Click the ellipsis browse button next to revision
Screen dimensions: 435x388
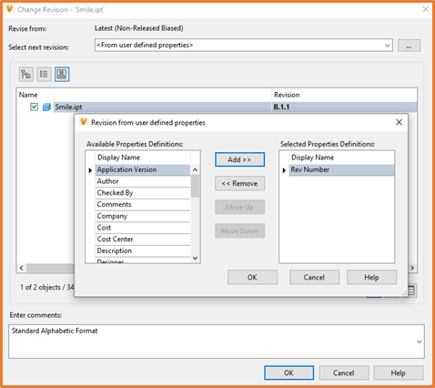point(409,46)
